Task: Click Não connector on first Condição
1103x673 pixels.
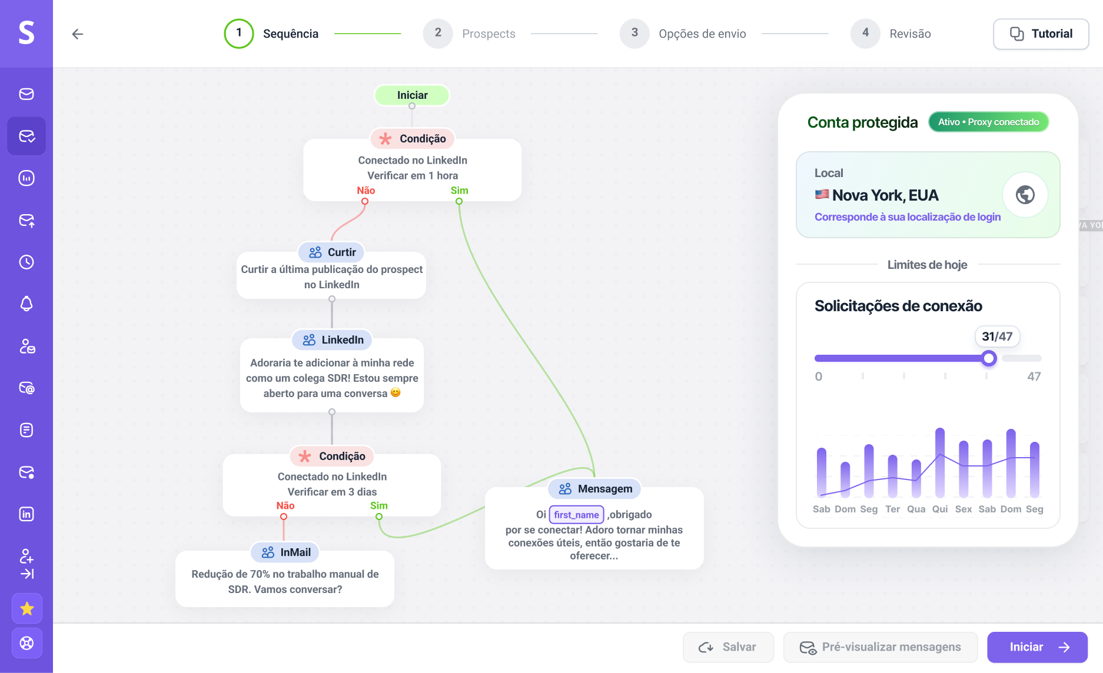Action: tap(365, 201)
